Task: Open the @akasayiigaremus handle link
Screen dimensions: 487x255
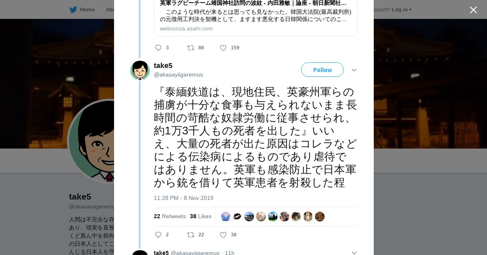Action: click(x=178, y=74)
